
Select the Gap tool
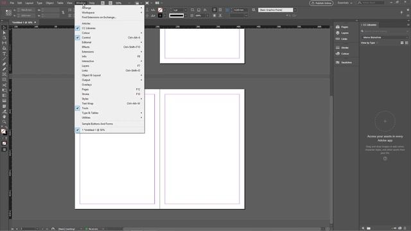click(x=4, y=43)
